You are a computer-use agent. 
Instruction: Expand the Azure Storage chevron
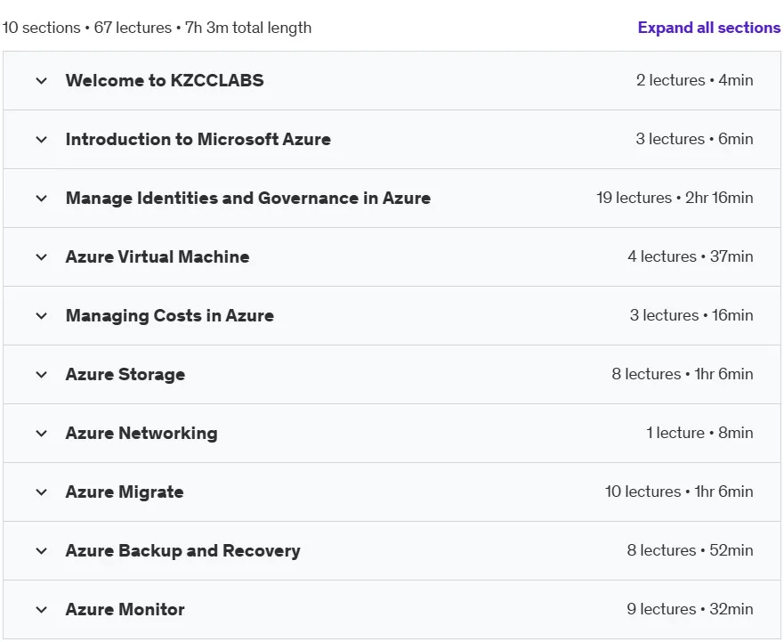click(x=42, y=375)
